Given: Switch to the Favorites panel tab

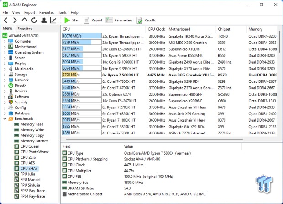Looking at the screenshot, I should [25, 28].
